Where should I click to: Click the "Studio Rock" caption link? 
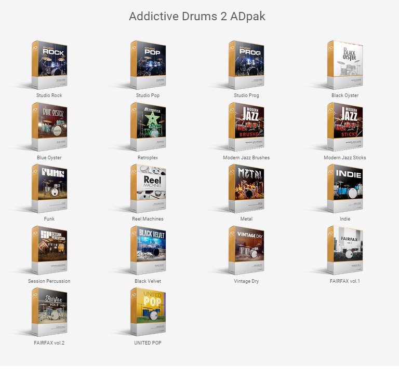pyautogui.click(x=49, y=95)
